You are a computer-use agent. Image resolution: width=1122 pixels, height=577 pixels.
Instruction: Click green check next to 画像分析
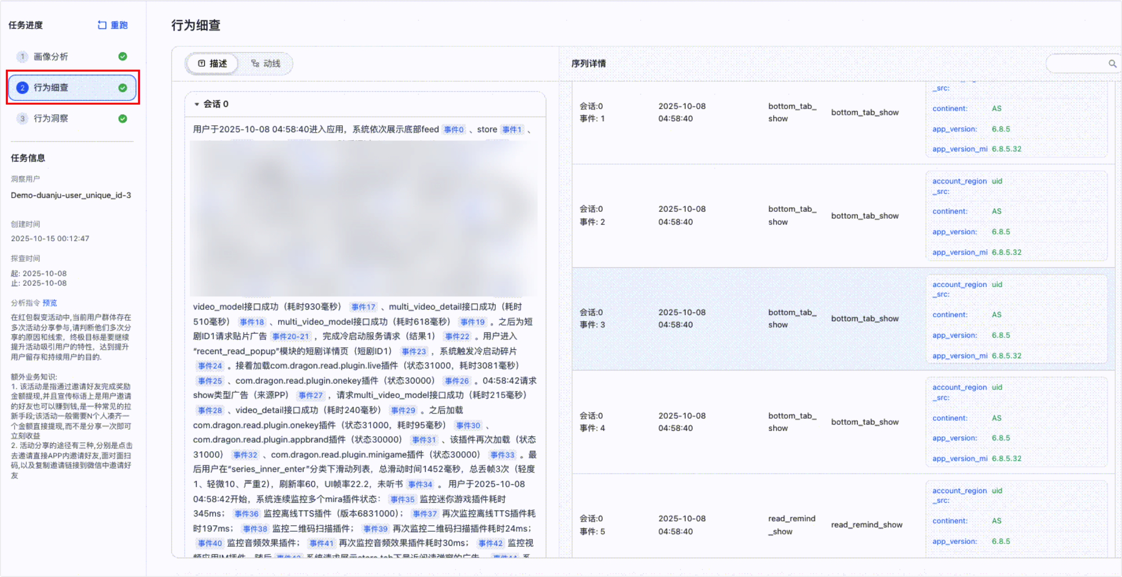pyautogui.click(x=123, y=56)
